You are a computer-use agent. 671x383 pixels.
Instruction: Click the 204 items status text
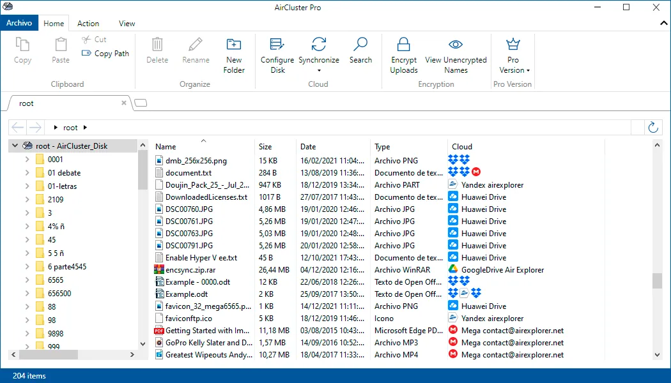(x=29, y=376)
